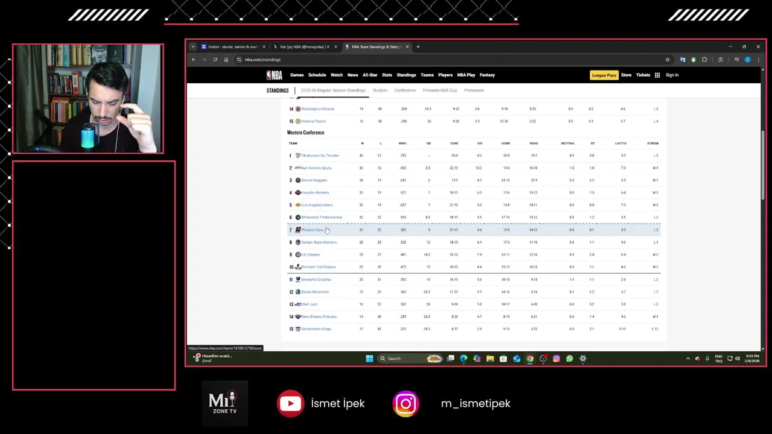Open the Sacramento Kings team link
Screen dimensions: 772x434
(x=316, y=329)
